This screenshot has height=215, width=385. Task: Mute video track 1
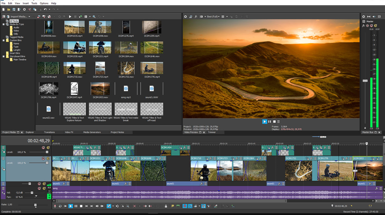click(x=43, y=148)
